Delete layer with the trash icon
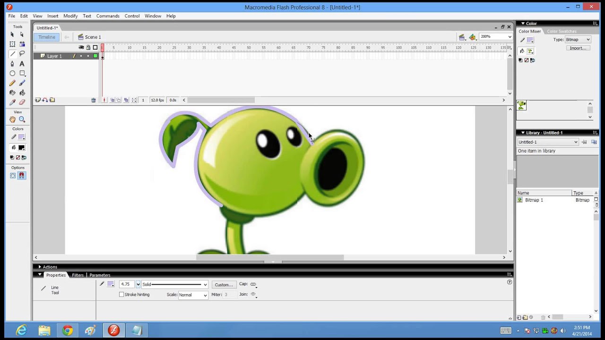This screenshot has height=340, width=605. click(94, 100)
